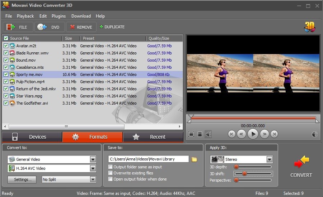Enable Overwrite existing files option
Viewport: 323px width, 197px height.
tap(111, 173)
